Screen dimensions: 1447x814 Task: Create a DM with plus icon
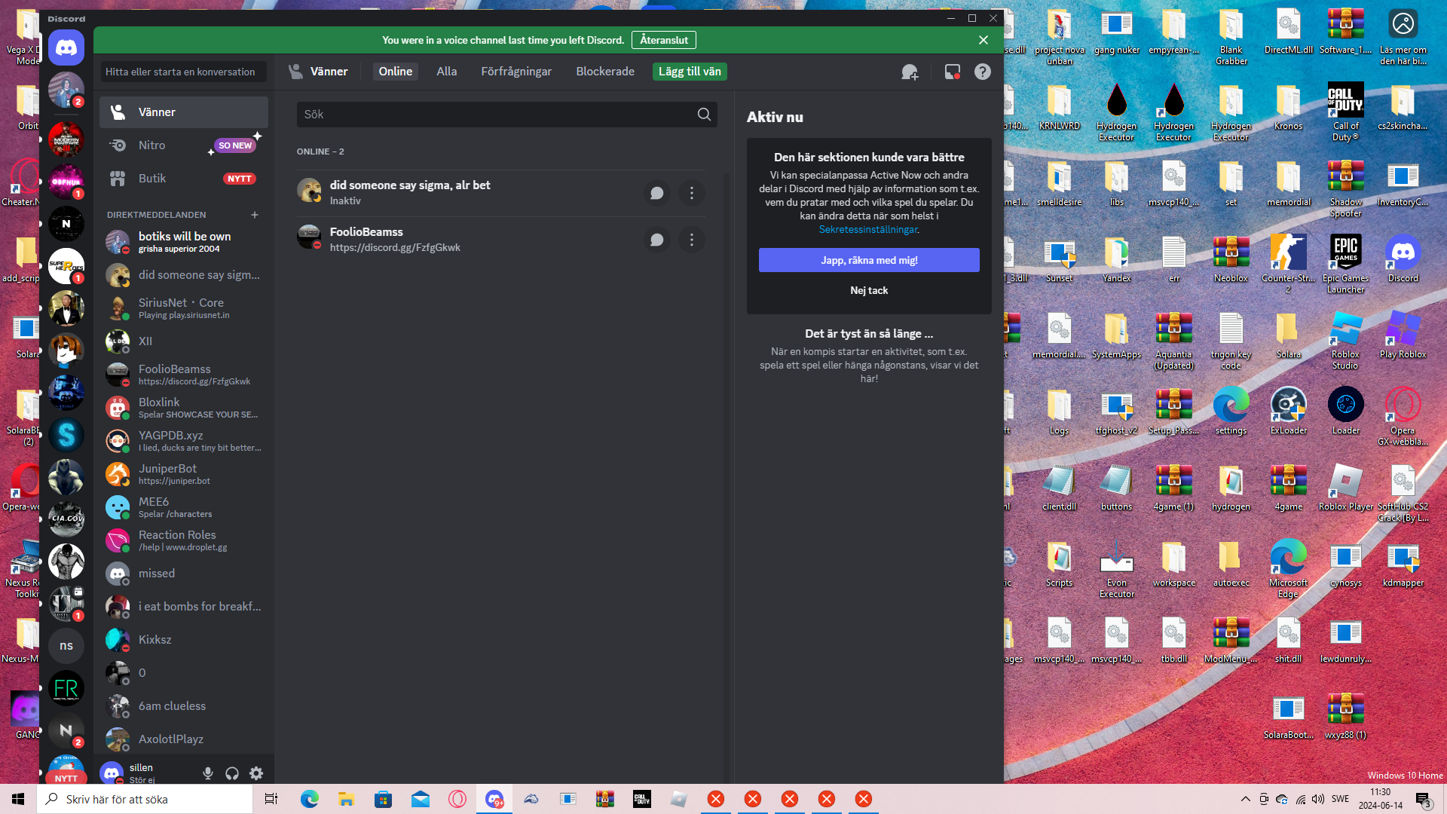[255, 215]
